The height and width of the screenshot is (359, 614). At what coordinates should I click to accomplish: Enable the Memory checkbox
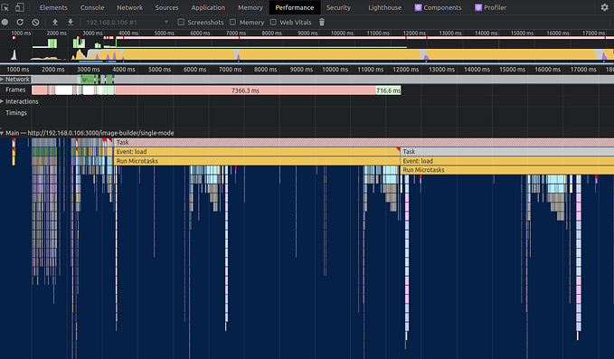pyautogui.click(x=232, y=23)
